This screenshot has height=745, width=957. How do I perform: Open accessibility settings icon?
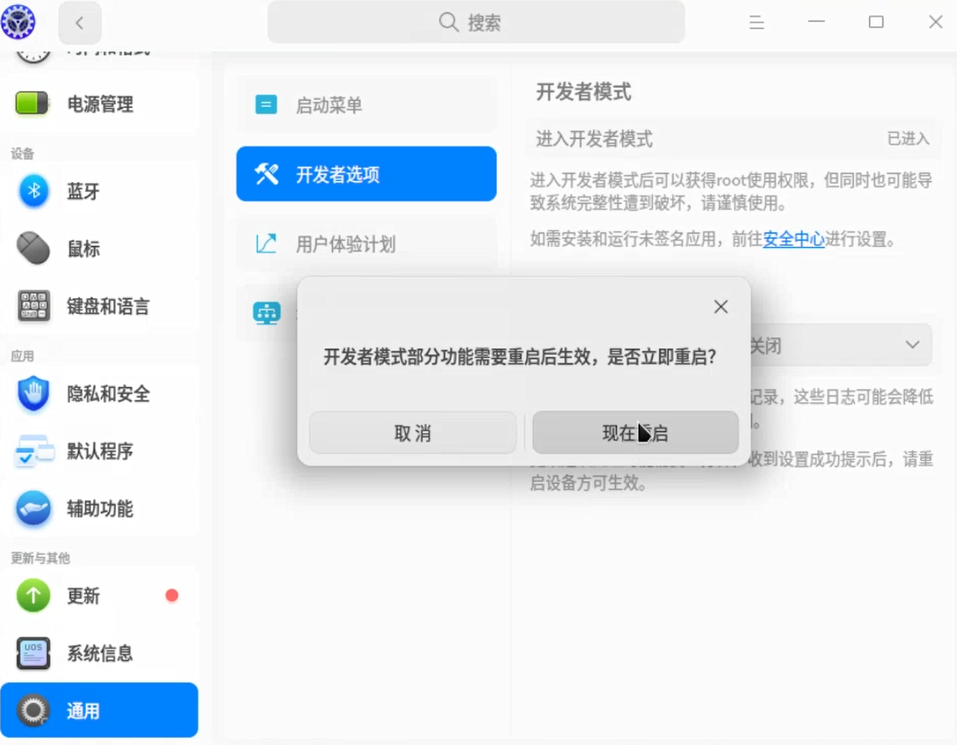point(33,509)
